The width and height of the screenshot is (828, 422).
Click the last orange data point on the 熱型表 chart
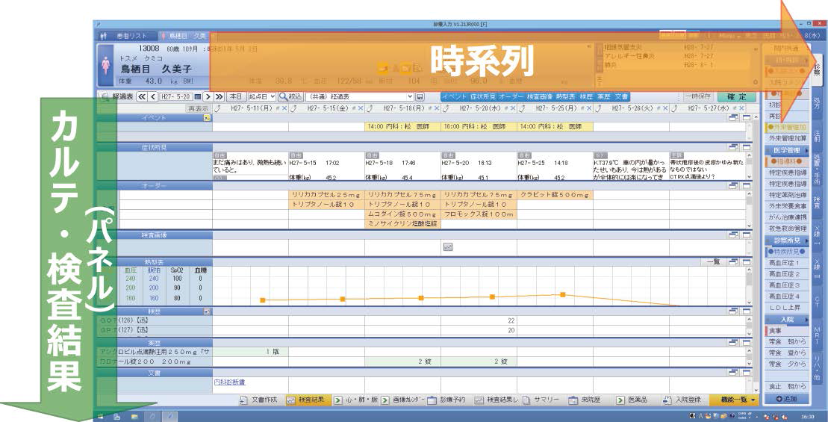tap(562, 294)
